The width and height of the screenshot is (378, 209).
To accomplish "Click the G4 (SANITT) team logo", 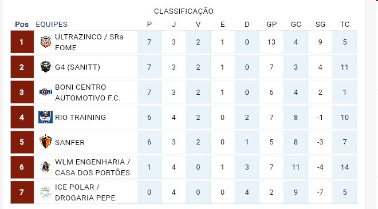I will coord(45,67).
